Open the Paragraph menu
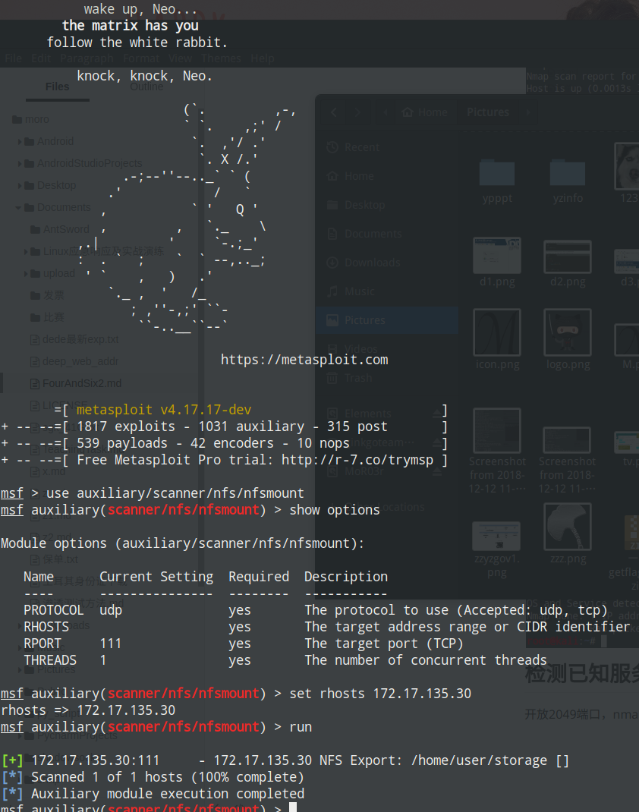 pyautogui.click(x=87, y=58)
